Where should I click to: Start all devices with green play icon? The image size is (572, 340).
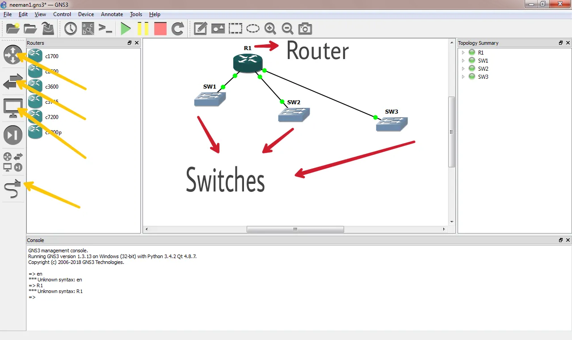point(126,29)
